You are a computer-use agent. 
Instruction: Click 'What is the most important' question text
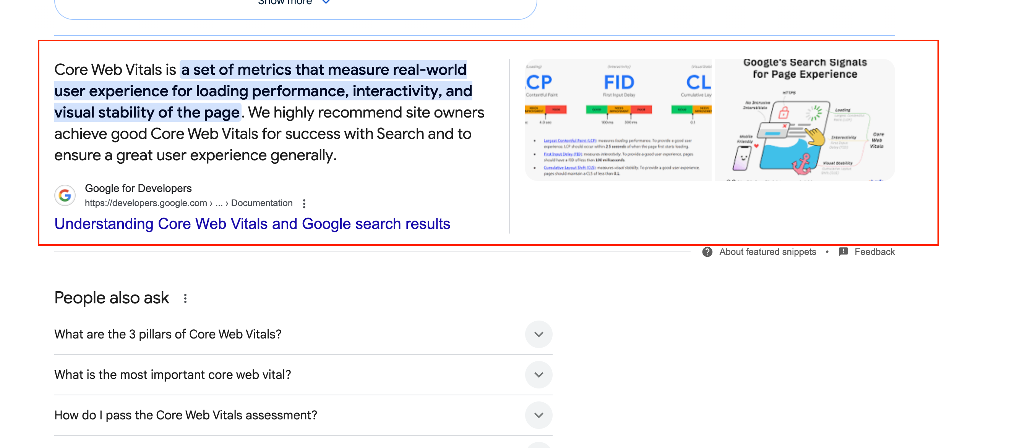173,375
